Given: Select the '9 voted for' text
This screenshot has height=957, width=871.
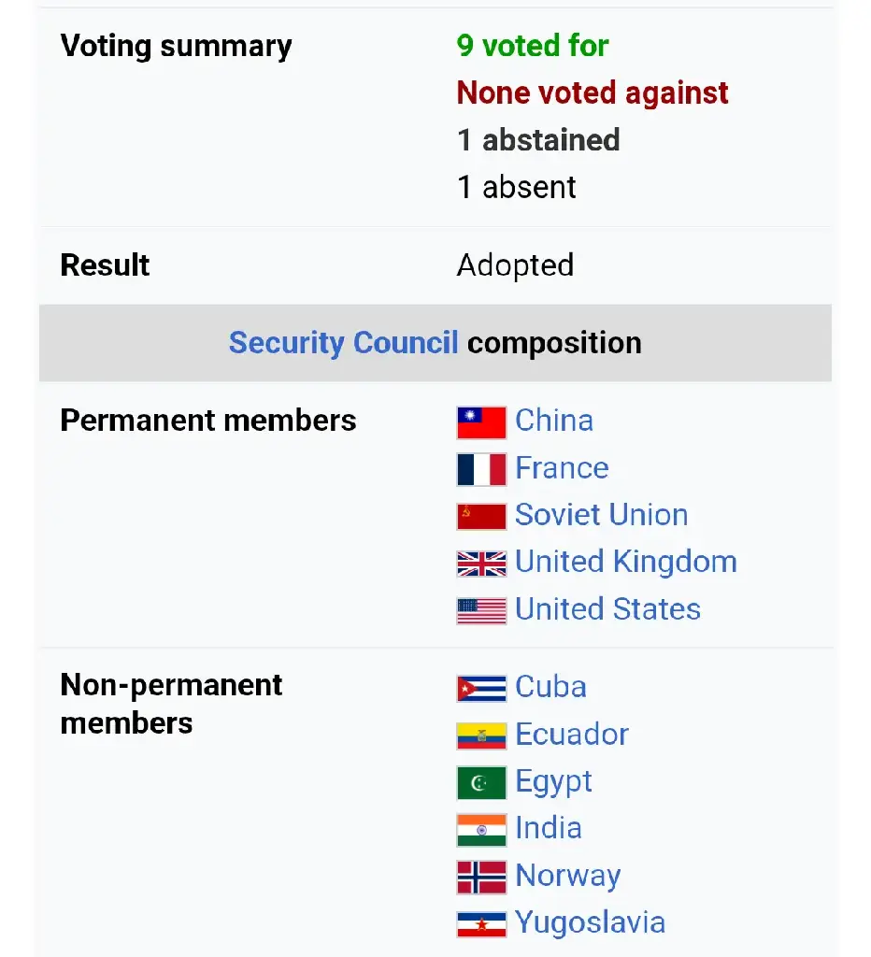Looking at the screenshot, I should click(533, 46).
